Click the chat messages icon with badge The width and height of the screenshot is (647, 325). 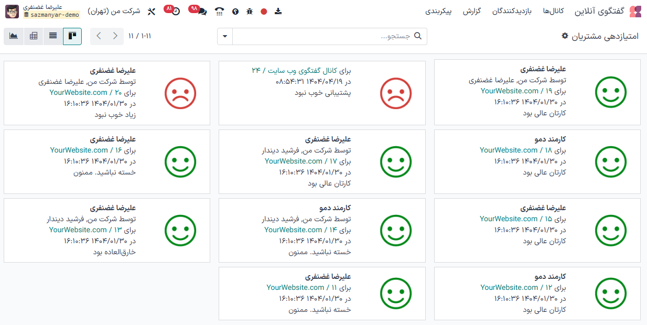pyautogui.click(x=201, y=11)
